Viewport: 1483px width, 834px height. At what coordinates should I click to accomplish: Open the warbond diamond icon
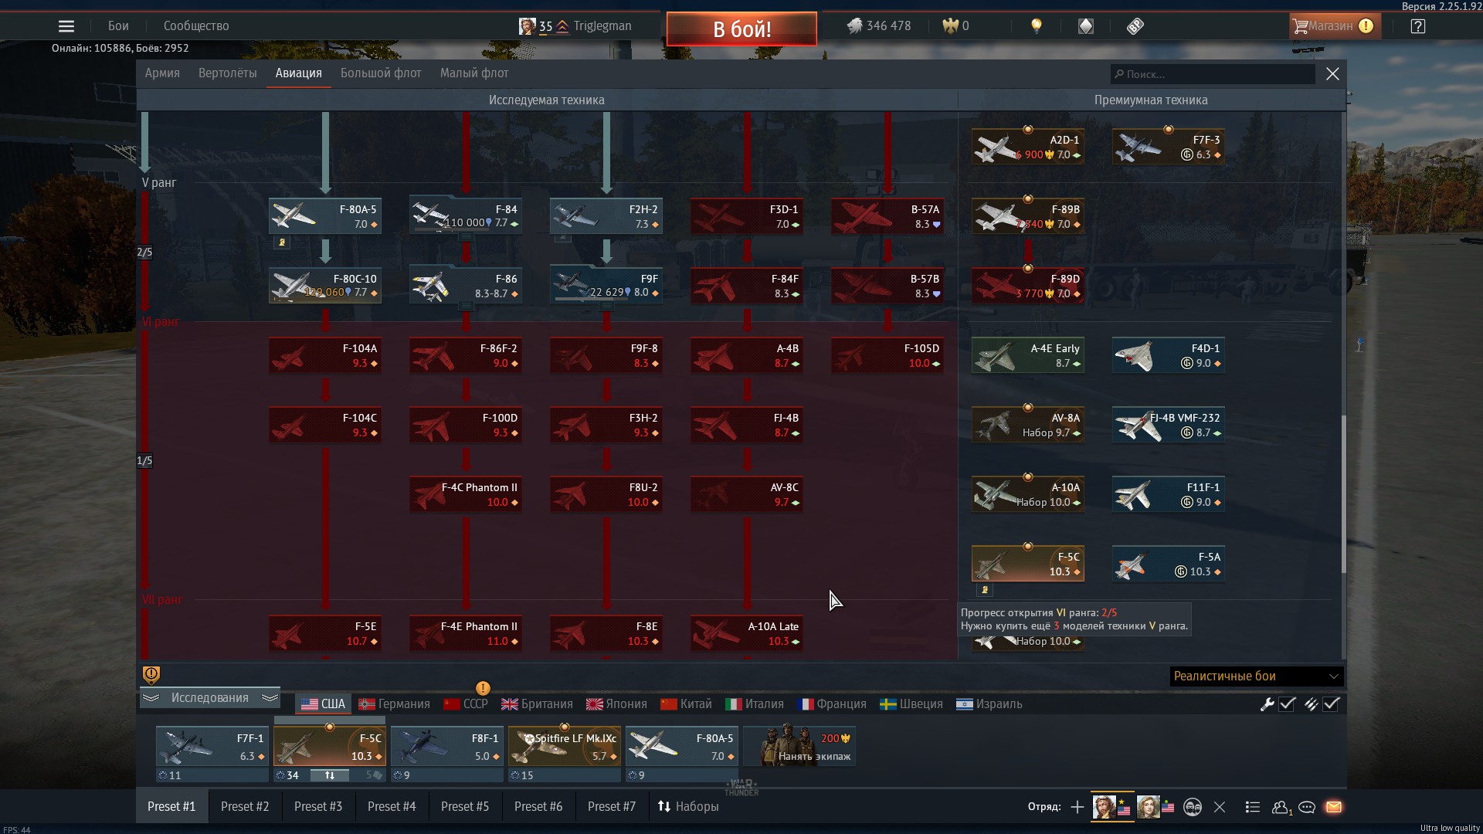click(1086, 26)
